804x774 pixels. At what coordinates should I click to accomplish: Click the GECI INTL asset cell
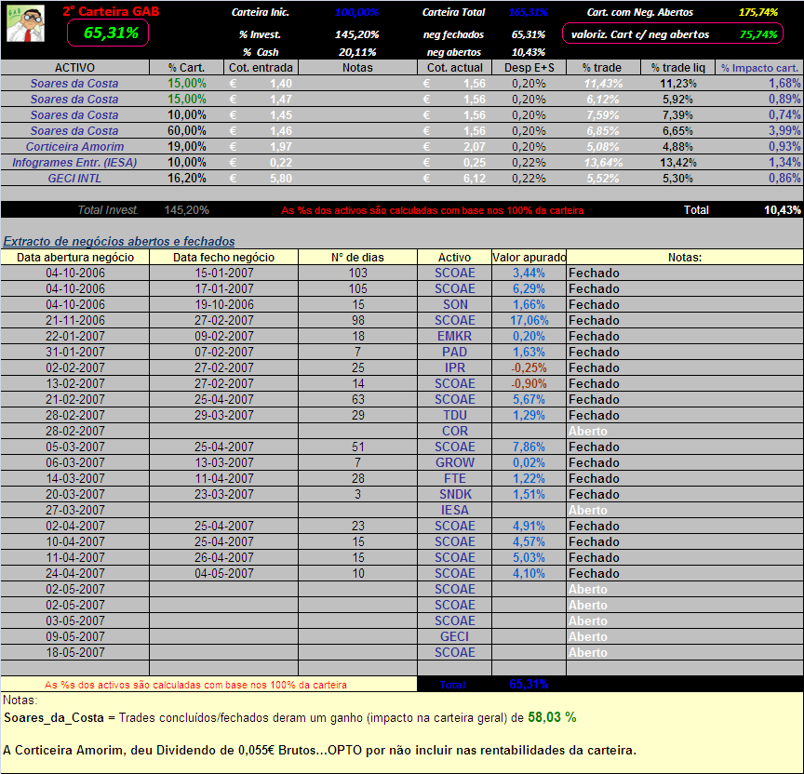tap(74, 179)
